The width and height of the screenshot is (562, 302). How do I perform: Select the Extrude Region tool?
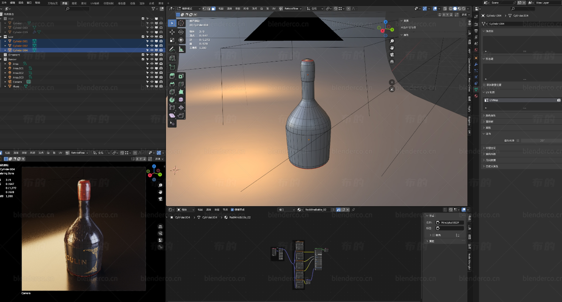point(172,76)
